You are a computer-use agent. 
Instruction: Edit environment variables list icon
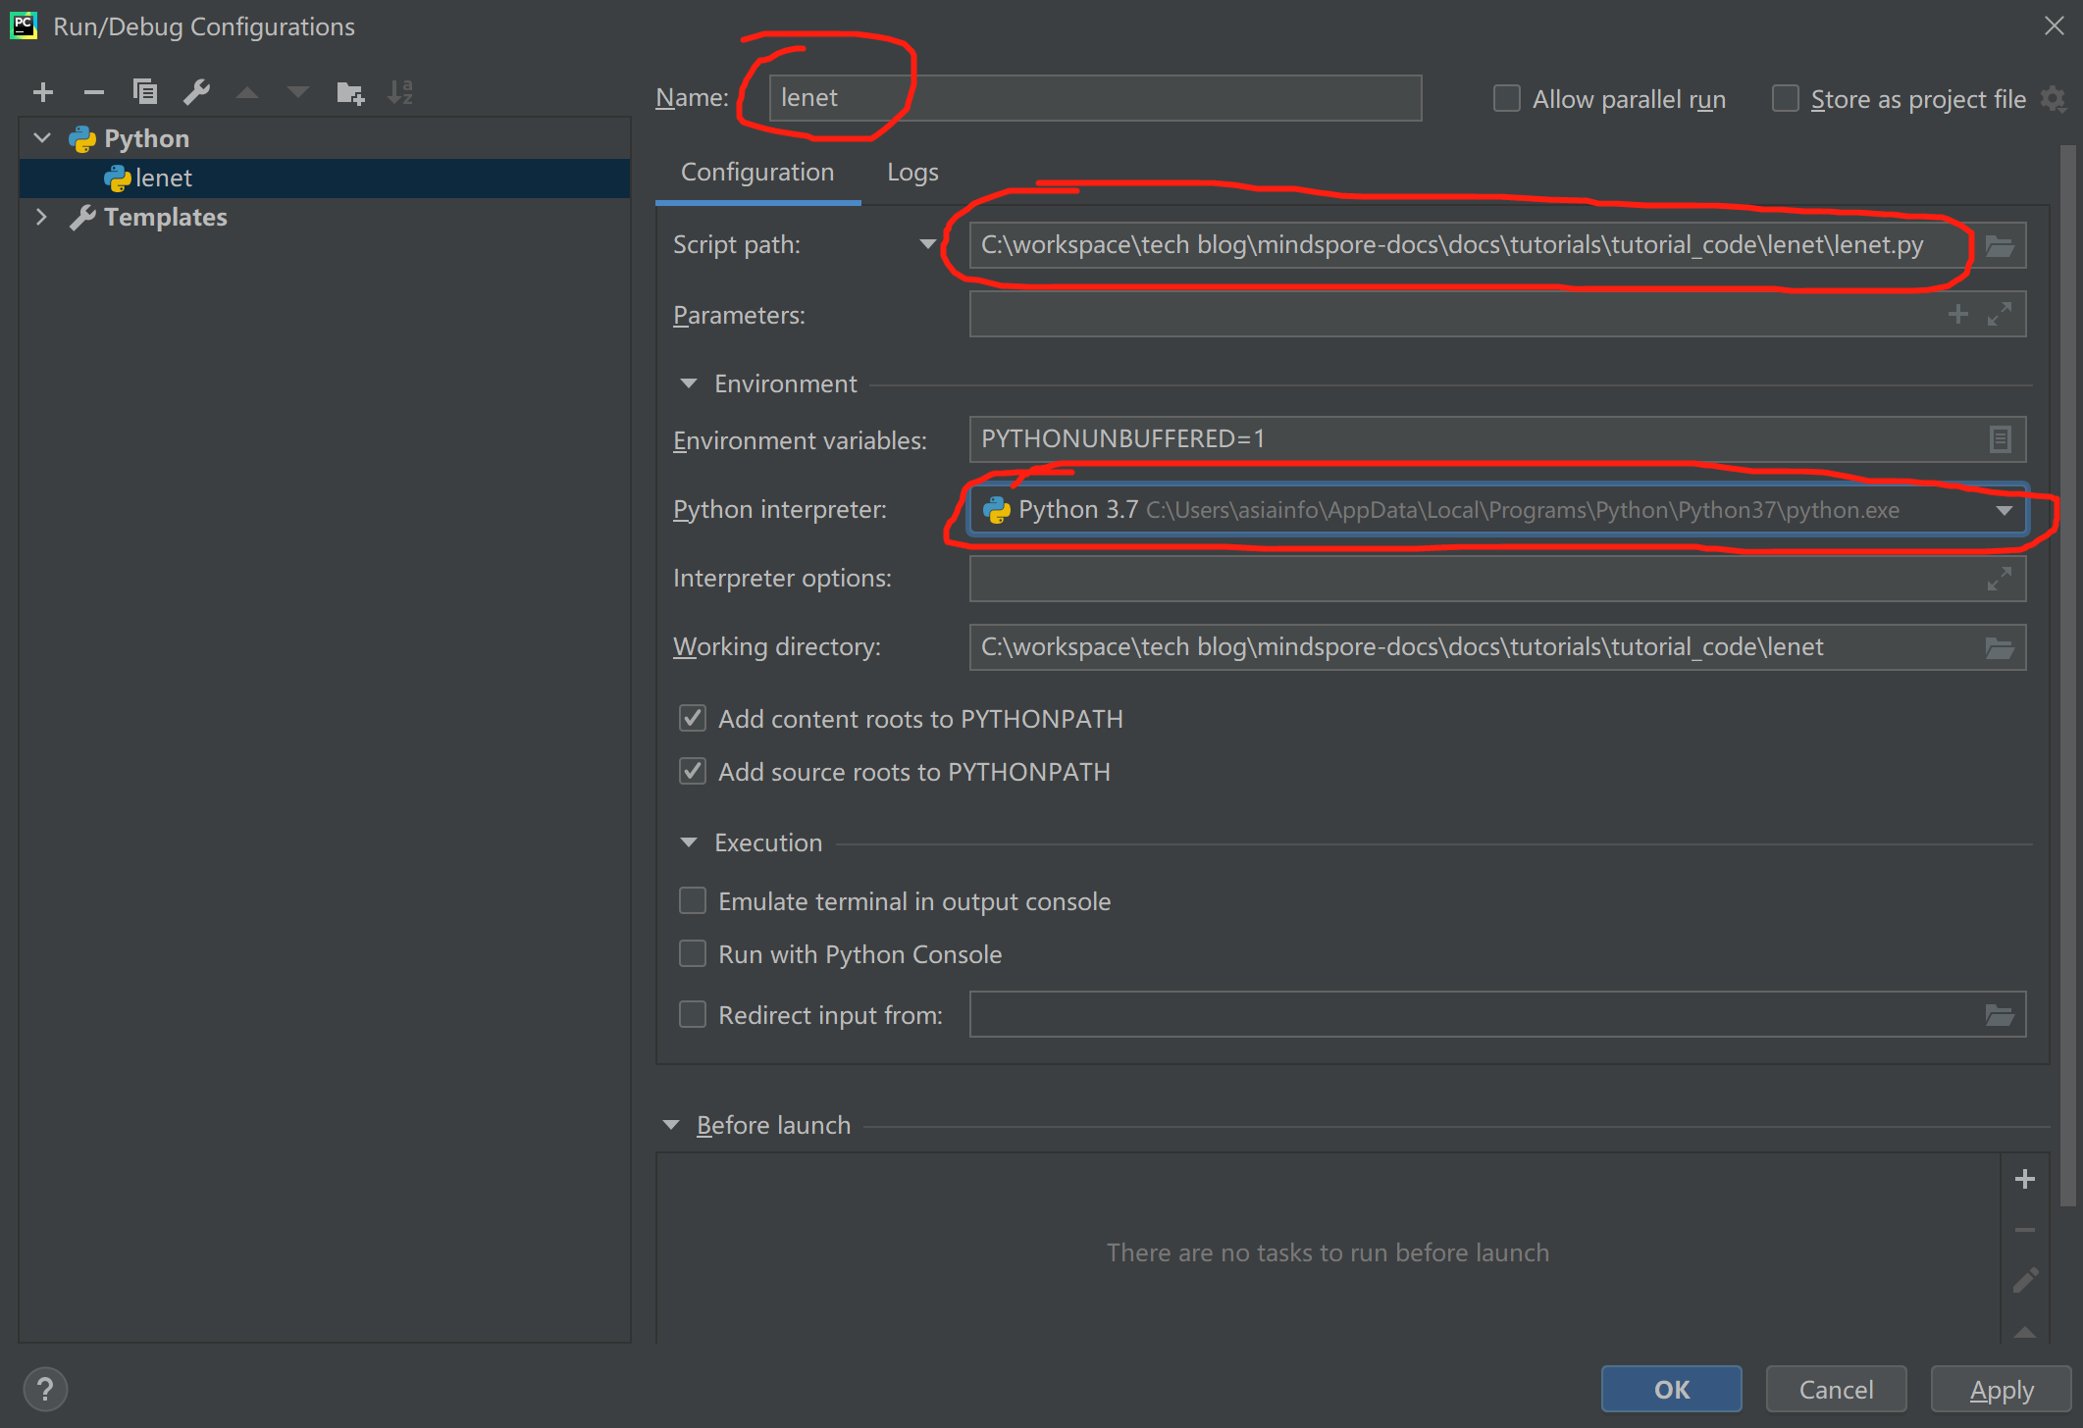1999,439
